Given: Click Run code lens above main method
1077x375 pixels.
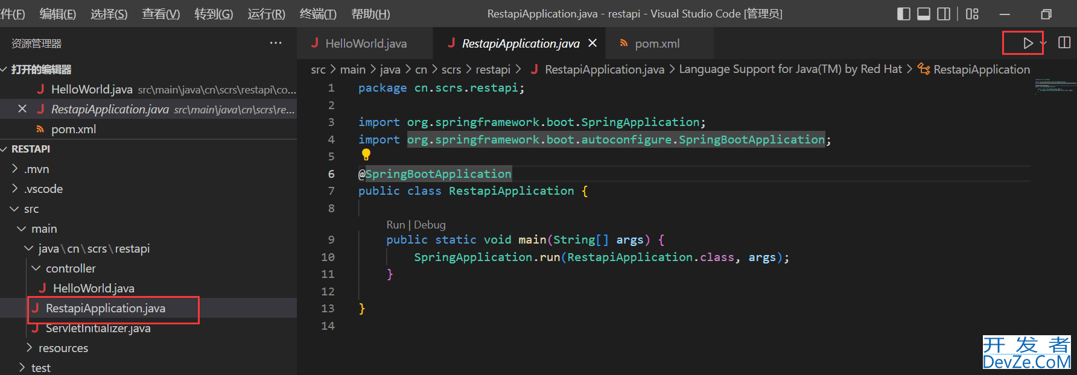Looking at the screenshot, I should point(396,225).
